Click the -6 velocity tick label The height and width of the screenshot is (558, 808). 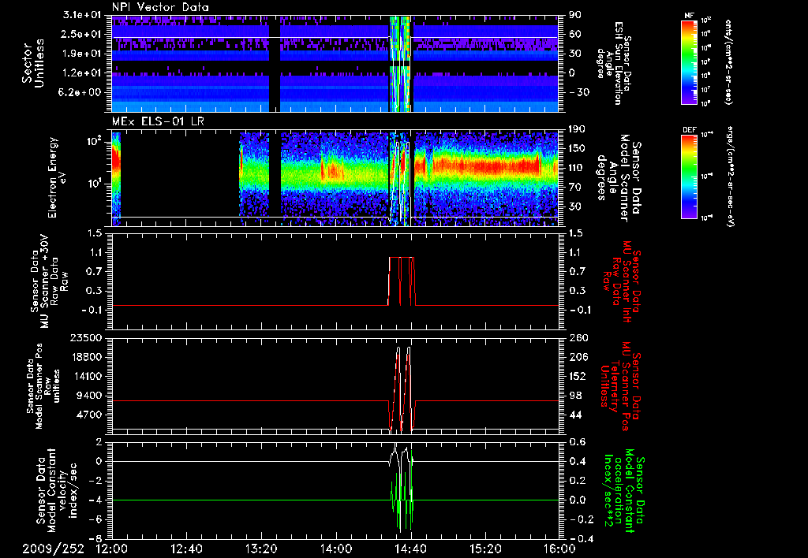95,519
